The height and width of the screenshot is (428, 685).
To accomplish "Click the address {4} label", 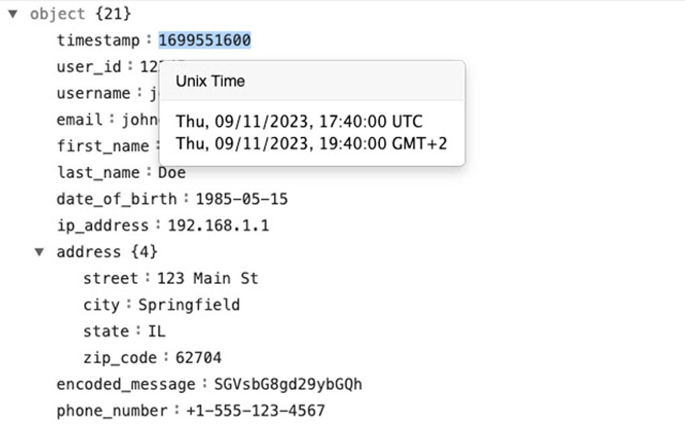I will 107,252.
